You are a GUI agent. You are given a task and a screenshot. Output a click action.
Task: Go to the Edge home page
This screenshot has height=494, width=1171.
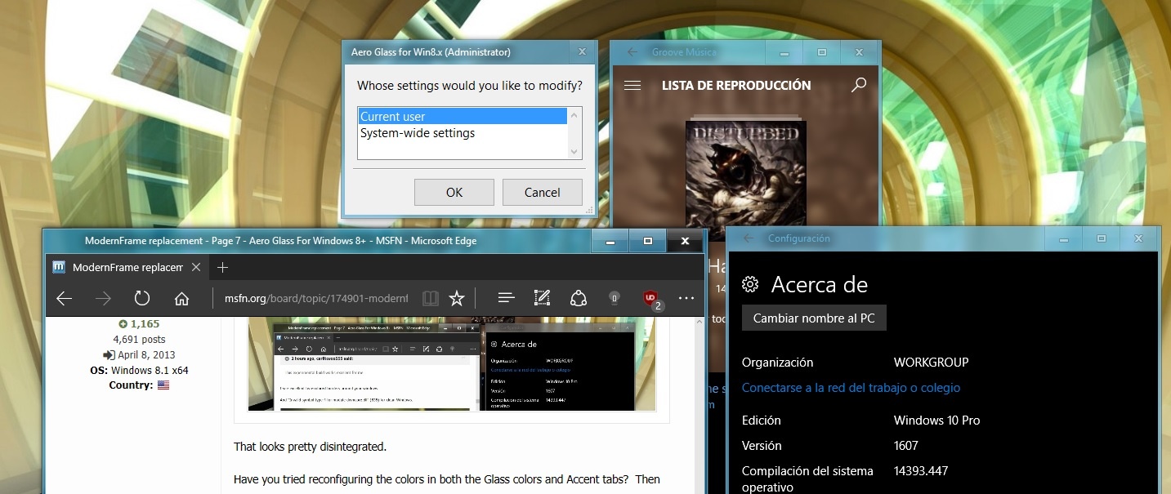[182, 299]
